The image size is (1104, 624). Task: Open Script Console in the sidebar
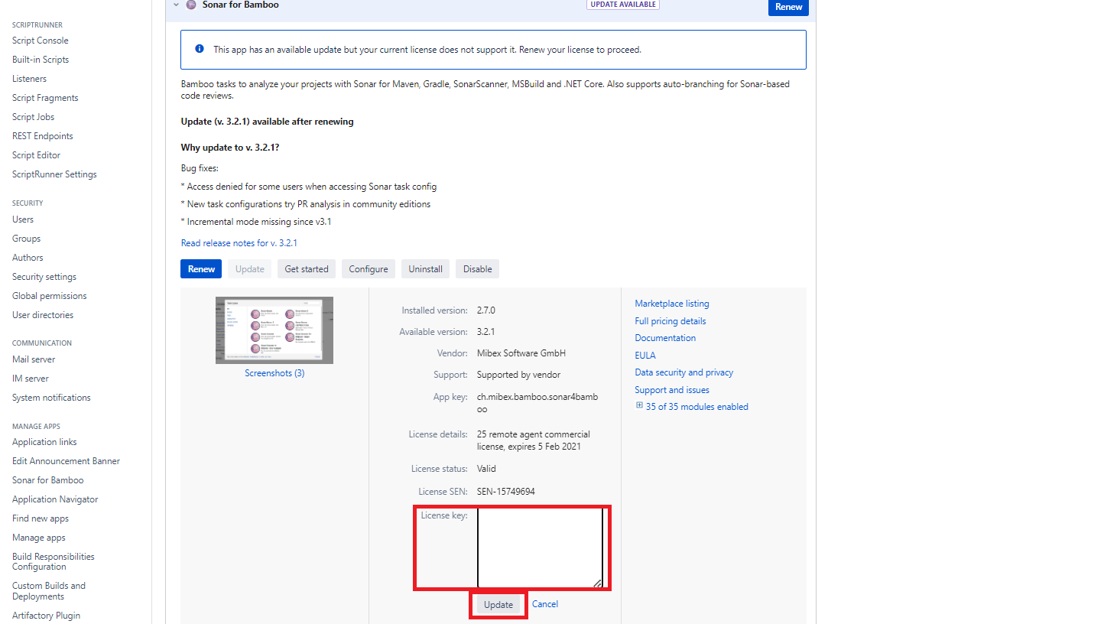point(41,41)
